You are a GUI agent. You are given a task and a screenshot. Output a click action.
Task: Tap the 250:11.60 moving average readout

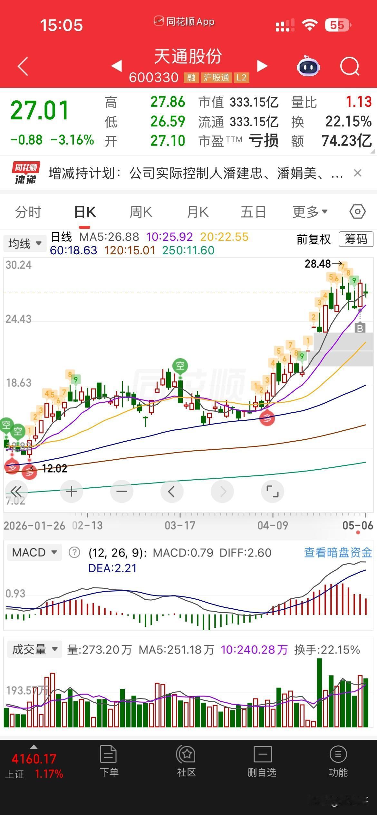coord(188,250)
